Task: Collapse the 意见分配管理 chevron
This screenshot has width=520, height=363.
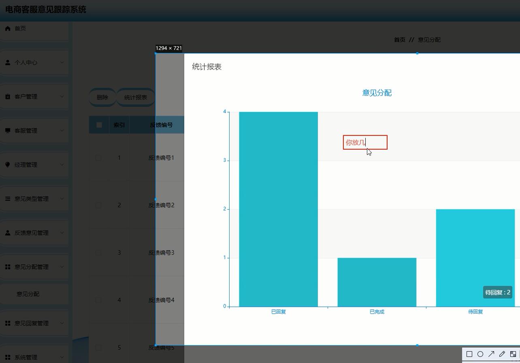Action: point(62,267)
